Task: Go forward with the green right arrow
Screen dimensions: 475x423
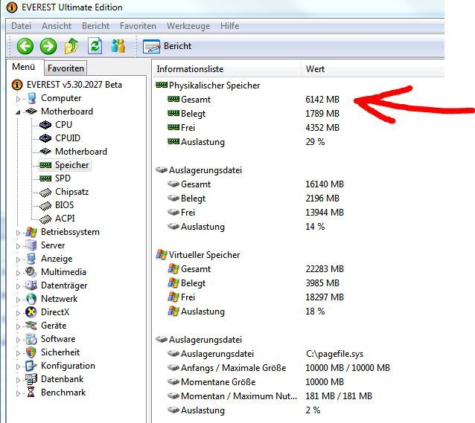Action: [x=48, y=46]
